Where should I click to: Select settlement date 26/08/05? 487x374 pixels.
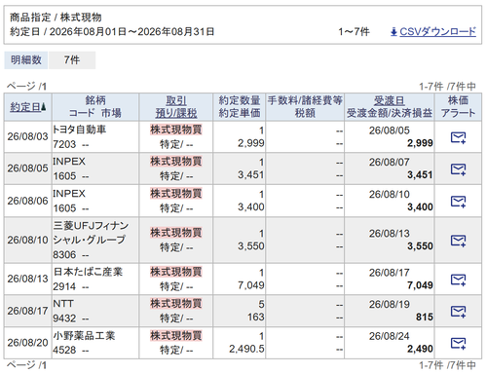(x=389, y=131)
